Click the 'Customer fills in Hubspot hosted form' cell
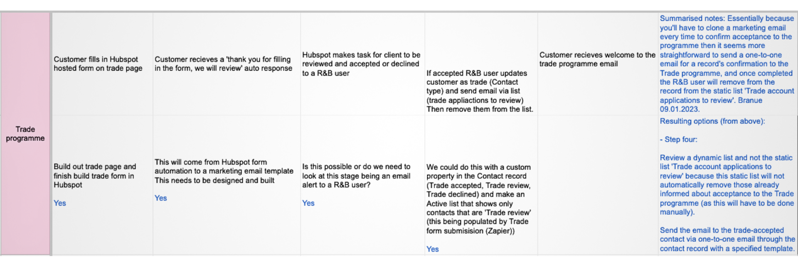 click(98, 64)
